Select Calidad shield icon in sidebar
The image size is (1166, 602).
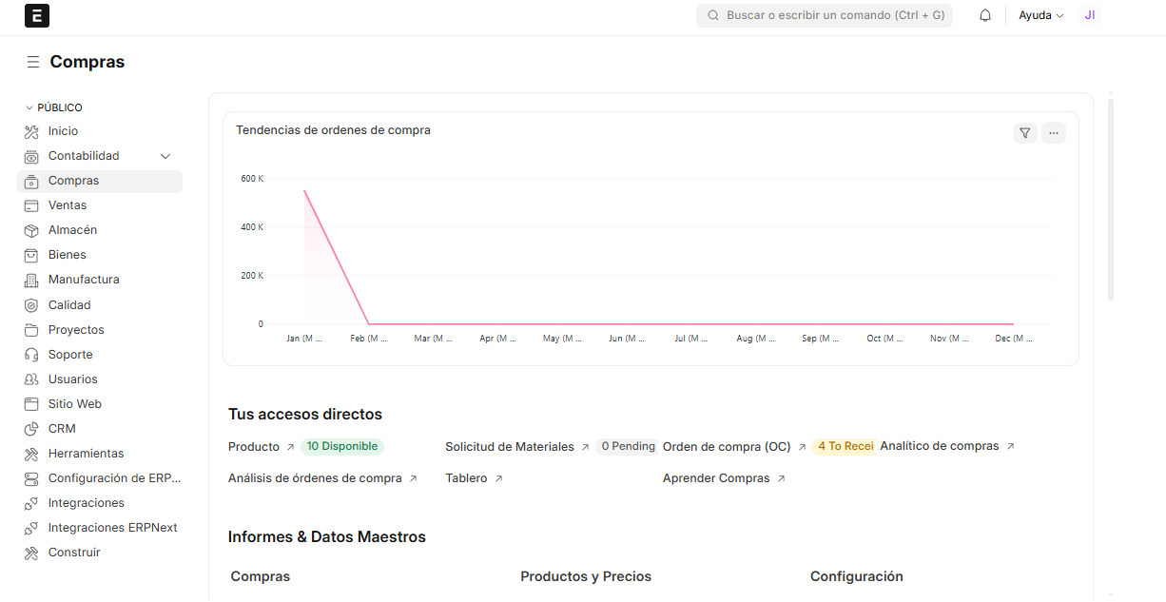(31, 305)
